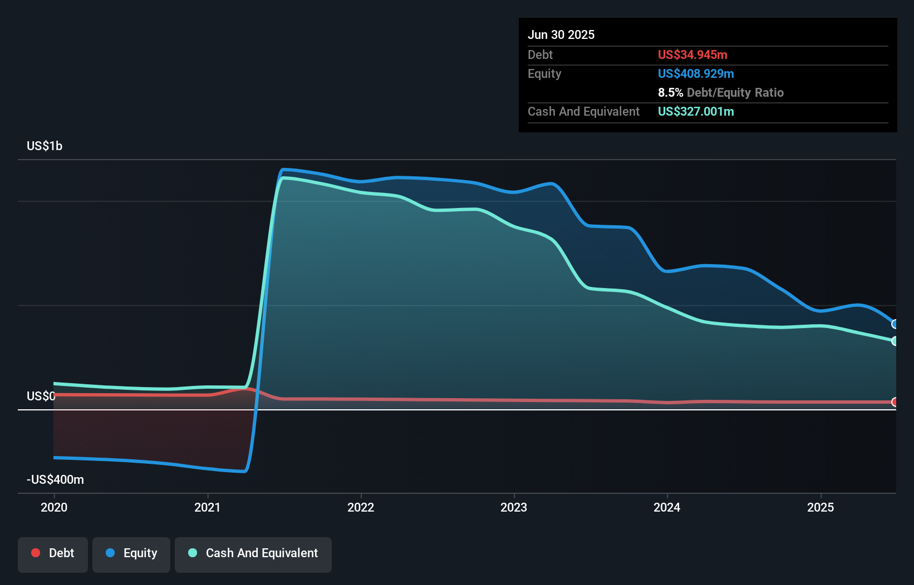
Task: Select the Debt endpoint marker at Jun 2025
Action: tap(895, 402)
